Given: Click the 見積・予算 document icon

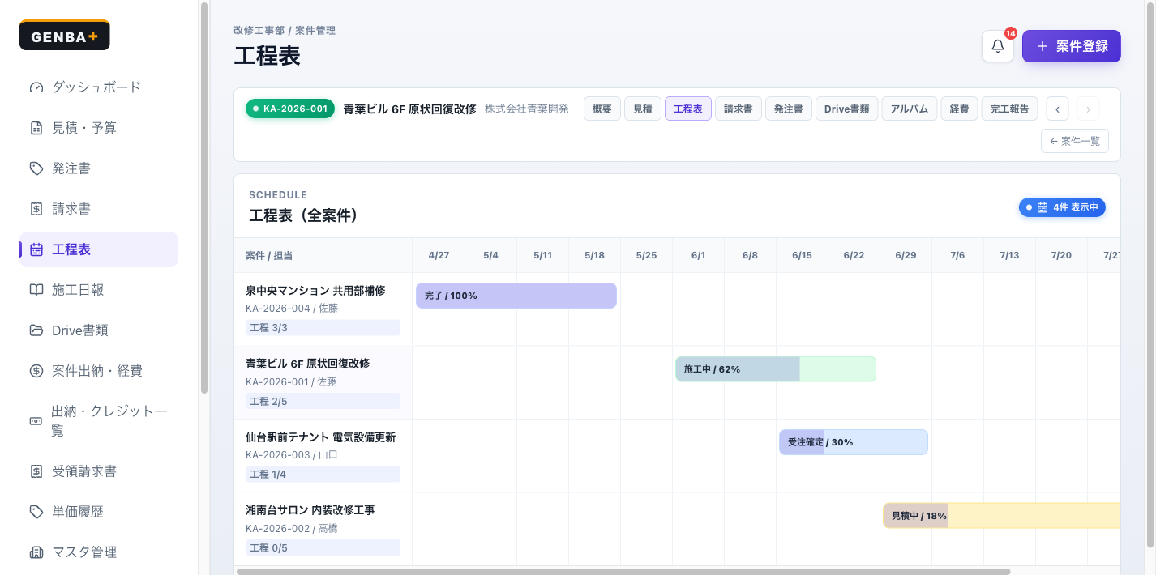Looking at the screenshot, I should tap(36, 128).
